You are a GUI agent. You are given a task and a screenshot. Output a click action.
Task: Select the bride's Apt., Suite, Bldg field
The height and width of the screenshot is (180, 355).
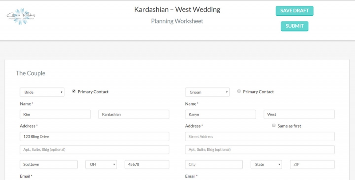click(95, 149)
